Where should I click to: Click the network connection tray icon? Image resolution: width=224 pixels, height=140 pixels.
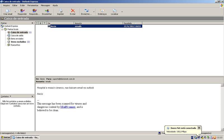(x=199, y=137)
